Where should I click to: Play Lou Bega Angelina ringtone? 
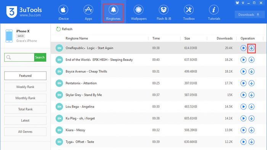coord(243,107)
